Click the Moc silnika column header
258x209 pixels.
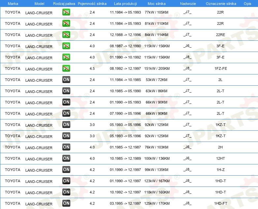pos(157,4)
